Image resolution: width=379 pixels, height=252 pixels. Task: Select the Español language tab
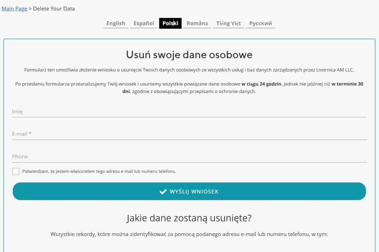[x=144, y=23]
